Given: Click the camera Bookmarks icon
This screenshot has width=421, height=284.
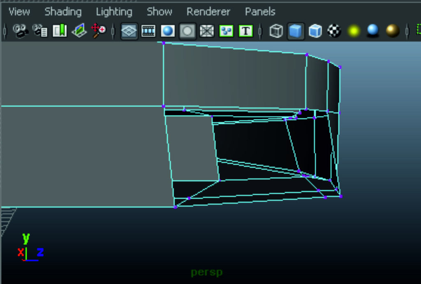Looking at the screenshot, I should click(60, 31).
